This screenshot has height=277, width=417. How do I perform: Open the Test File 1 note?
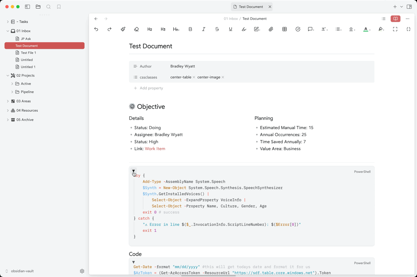pos(28,53)
